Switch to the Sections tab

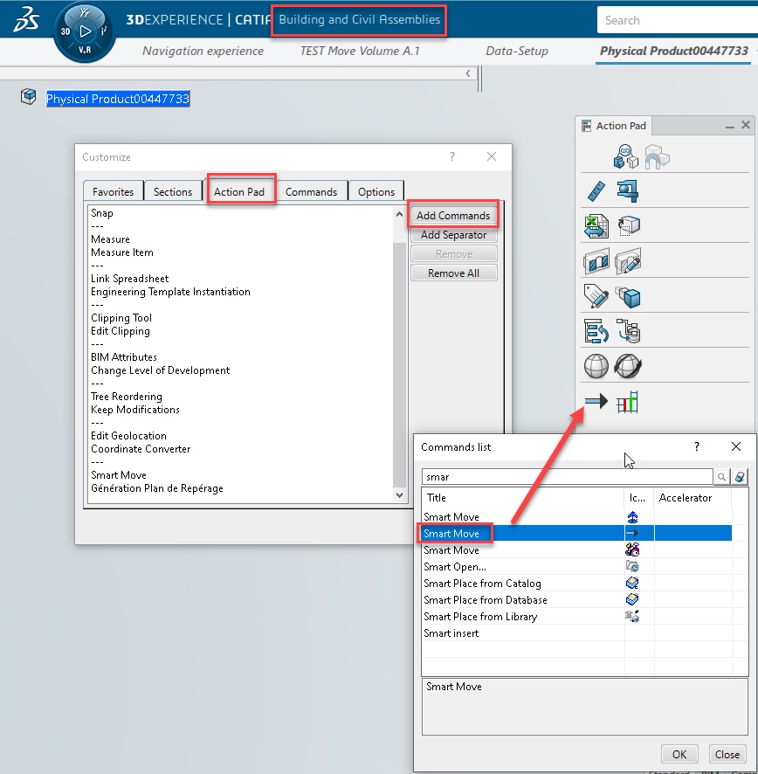point(173,191)
